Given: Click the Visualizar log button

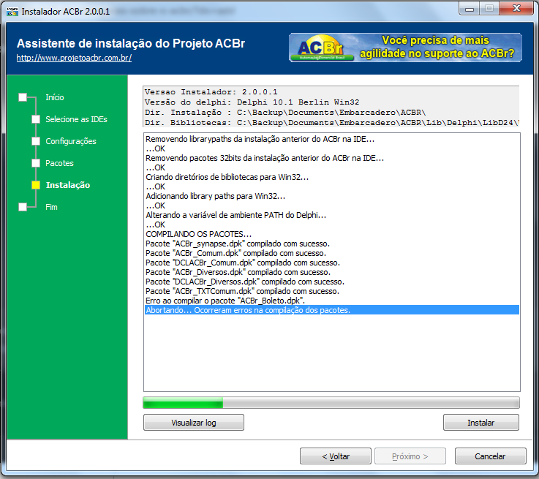Looking at the screenshot, I should tap(194, 422).
